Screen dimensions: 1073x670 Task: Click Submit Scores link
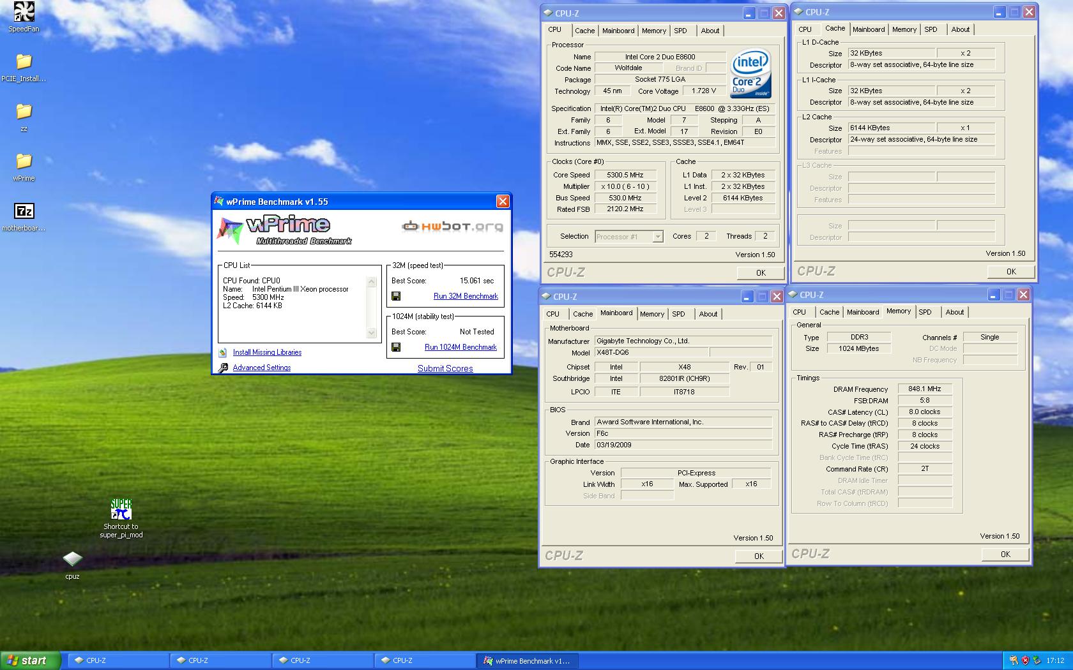point(445,368)
